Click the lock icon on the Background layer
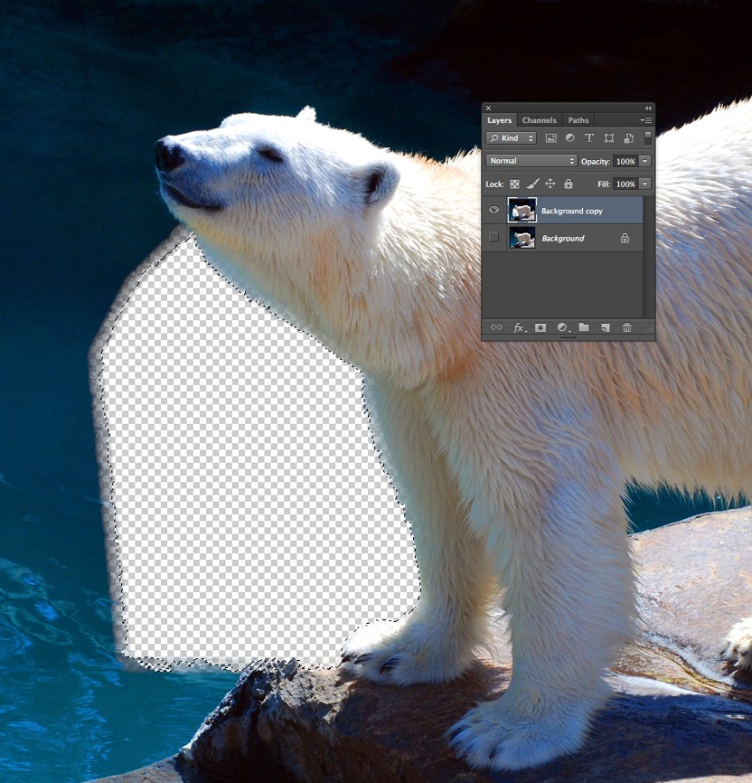 tap(625, 238)
